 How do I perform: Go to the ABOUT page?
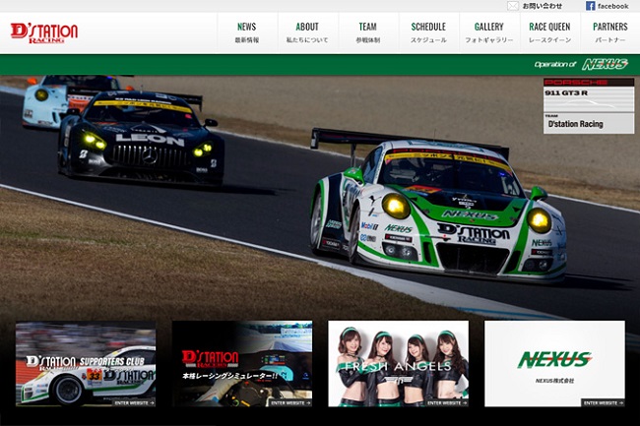pyautogui.click(x=307, y=32)
